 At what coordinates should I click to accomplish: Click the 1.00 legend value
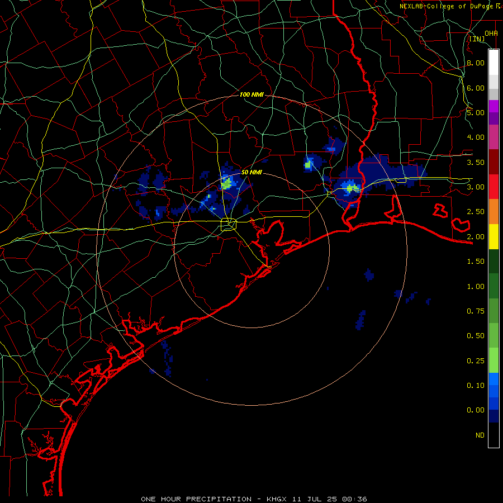tap(476, 287)
